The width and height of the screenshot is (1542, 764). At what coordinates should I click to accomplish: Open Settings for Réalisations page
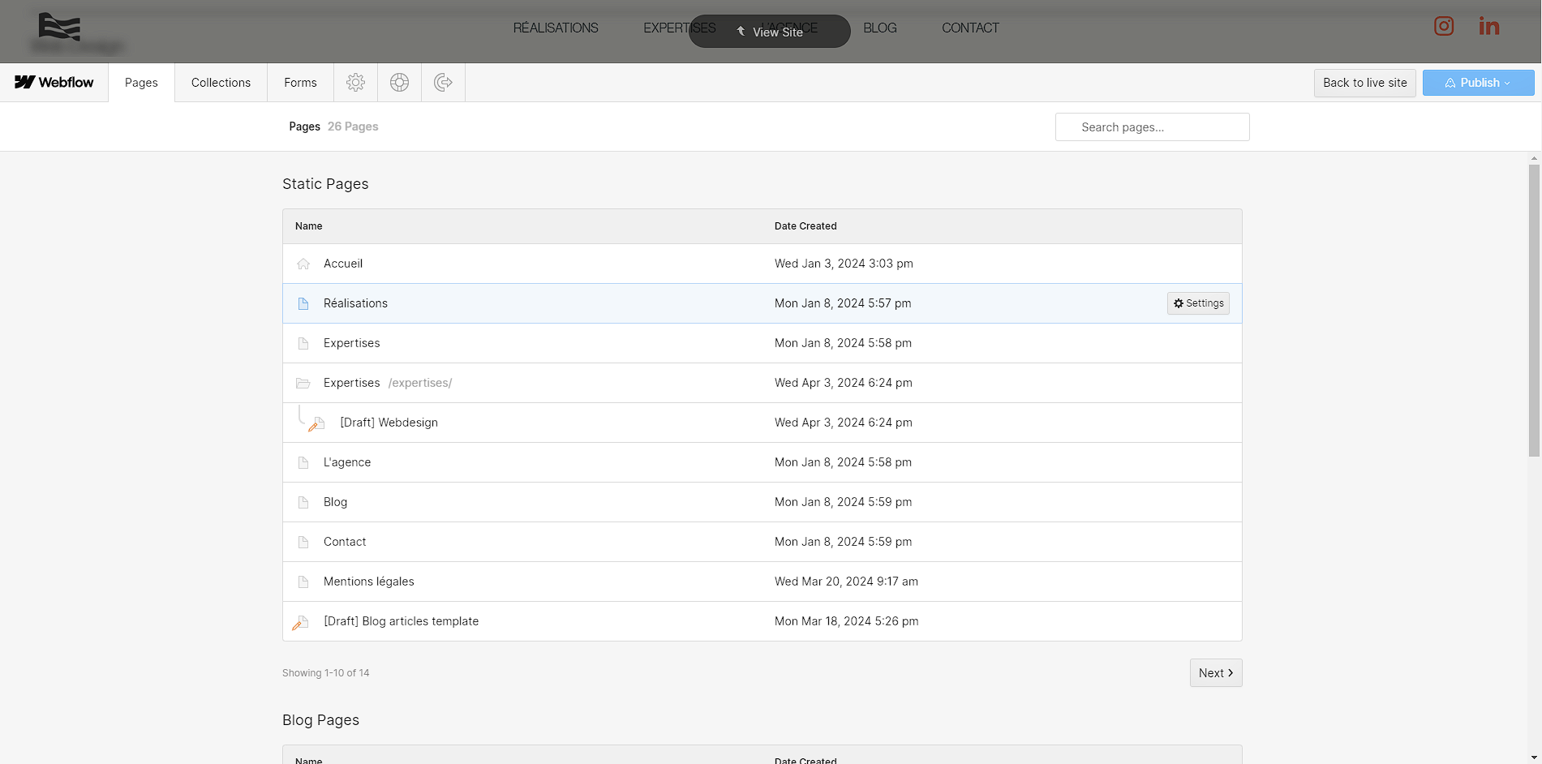tap(1198, 303)
